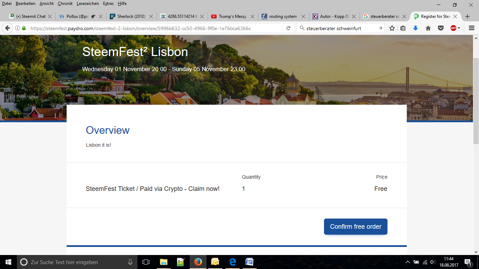Launch Microsoft Edge from the taskbar
Screen dimensions: 479x269
coord(232,262)
